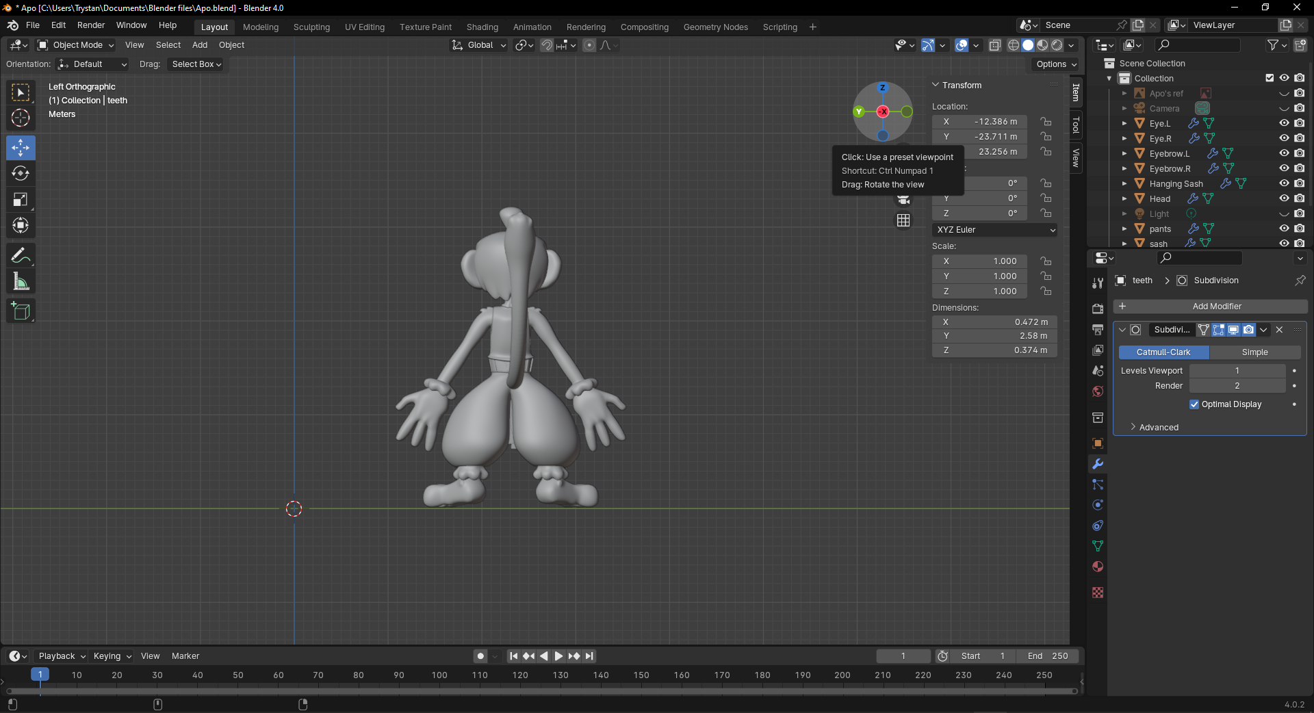Open the XYZ Euler rotation mode dropdown
The image size is (1314, 713).
pyautogui.click(x=994, y=230)
